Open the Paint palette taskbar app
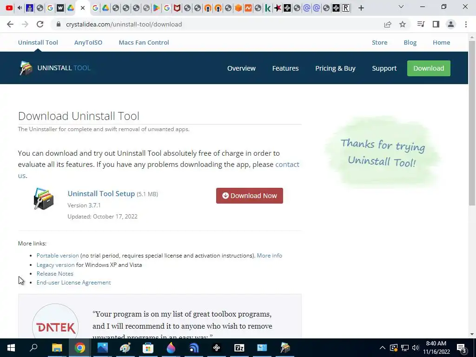 point(126,348)
